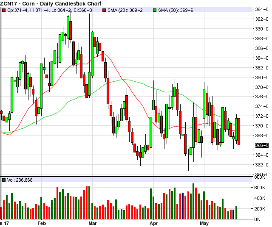Click the 370-0 price axis label

(x=262, y=126)
